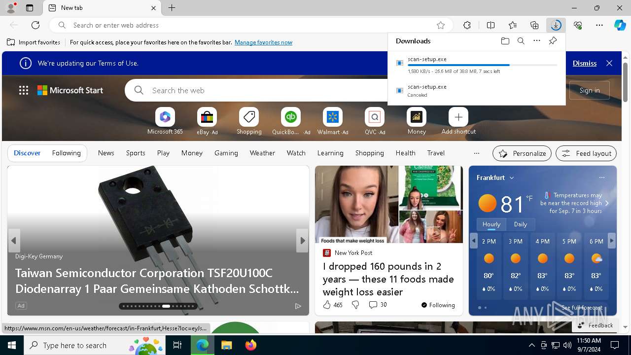Image resolution: width=631 pixels, height=355 pixels.
Task: Toggle the Split screen icon
Action: [x=491, y=25]
